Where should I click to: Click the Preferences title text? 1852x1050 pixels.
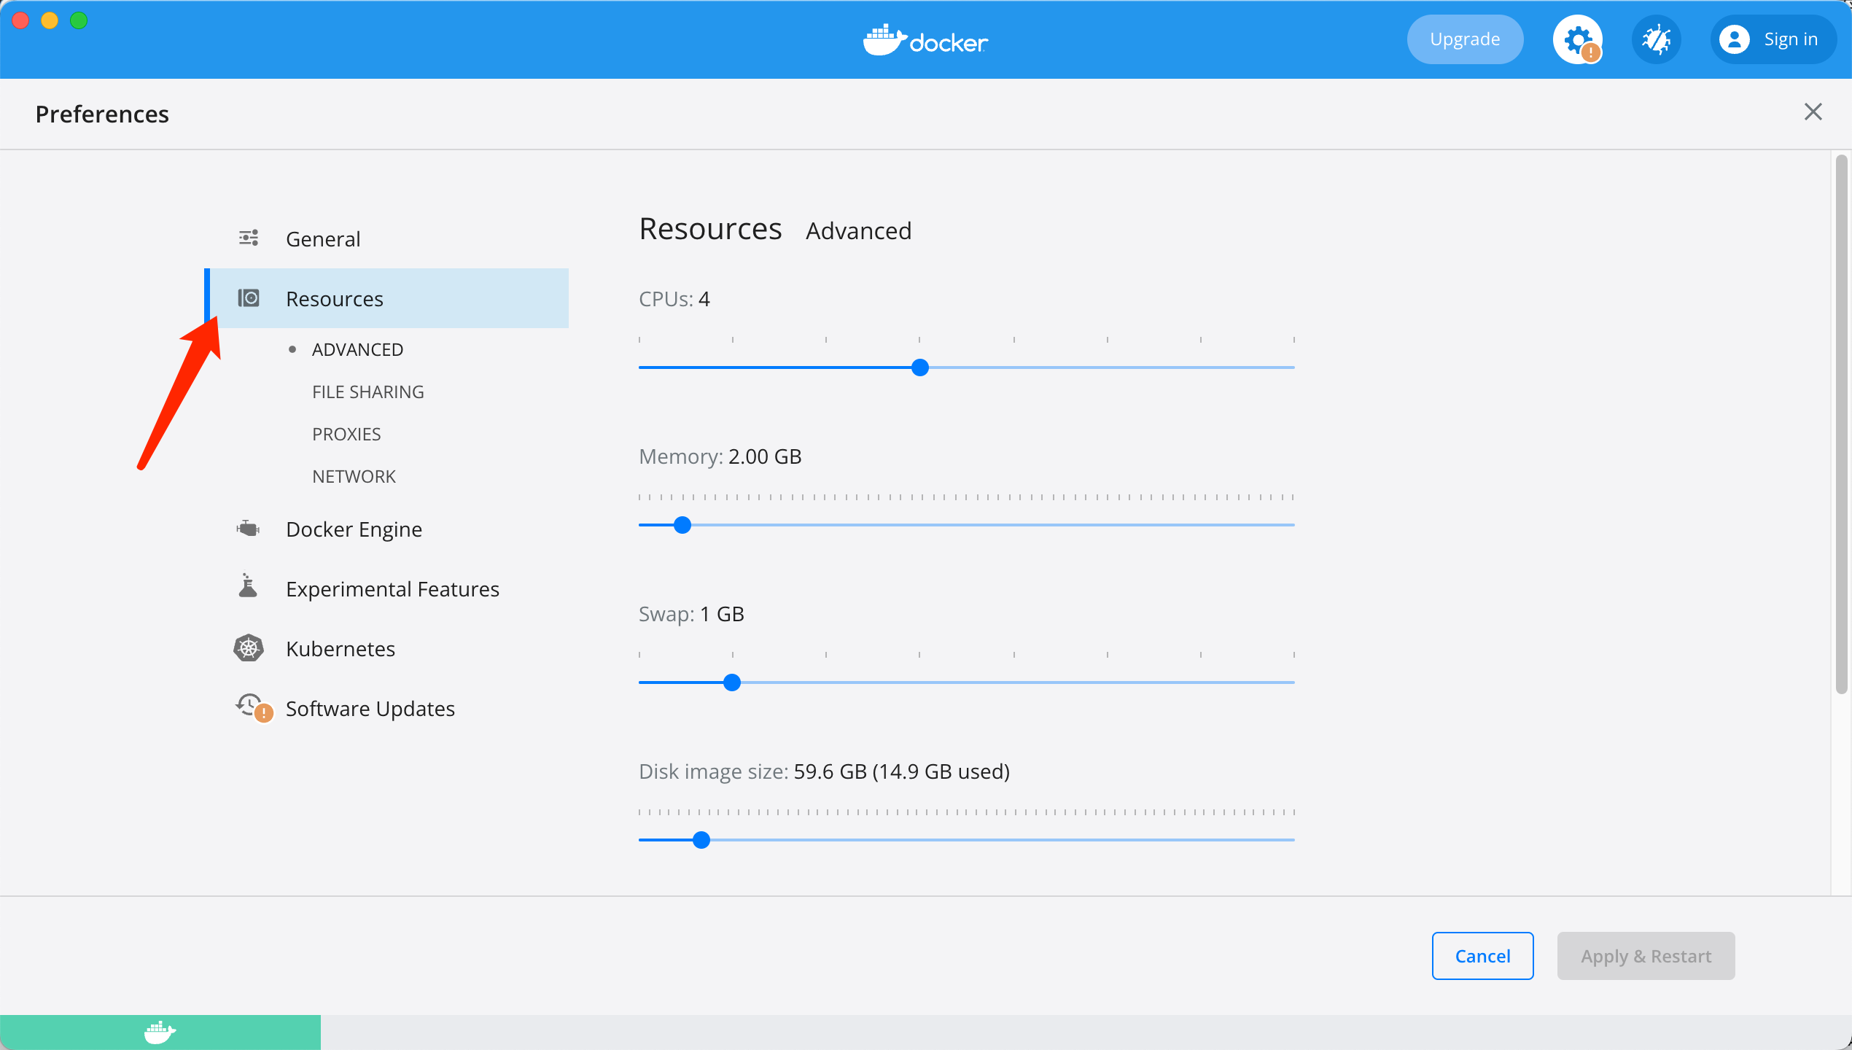tap(102, 114)
